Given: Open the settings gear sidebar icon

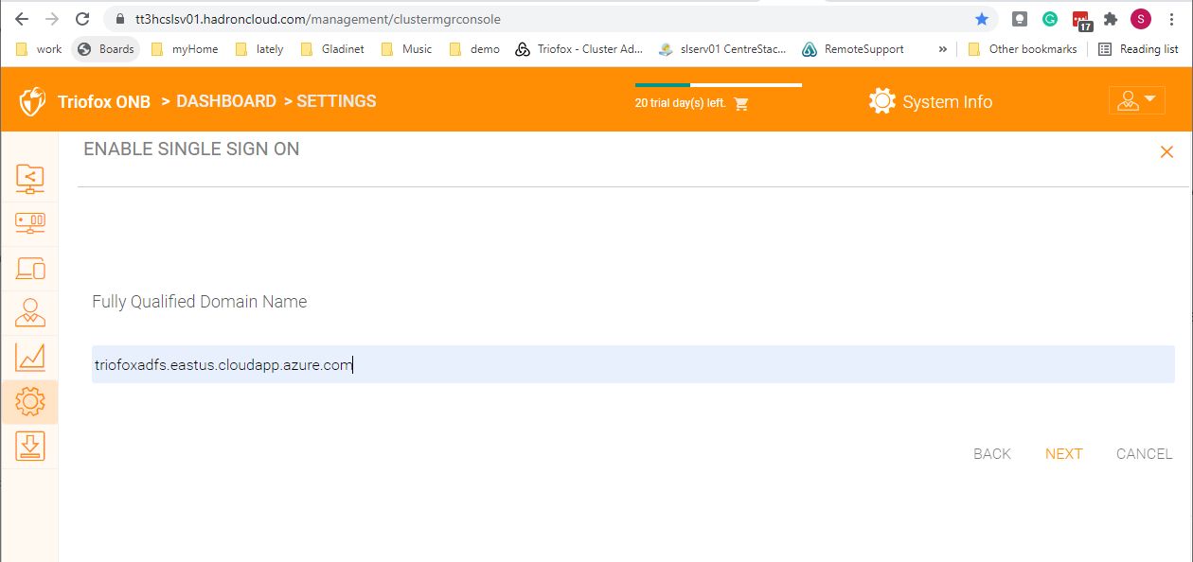Looking at the screenshot, I should (30, 402).
